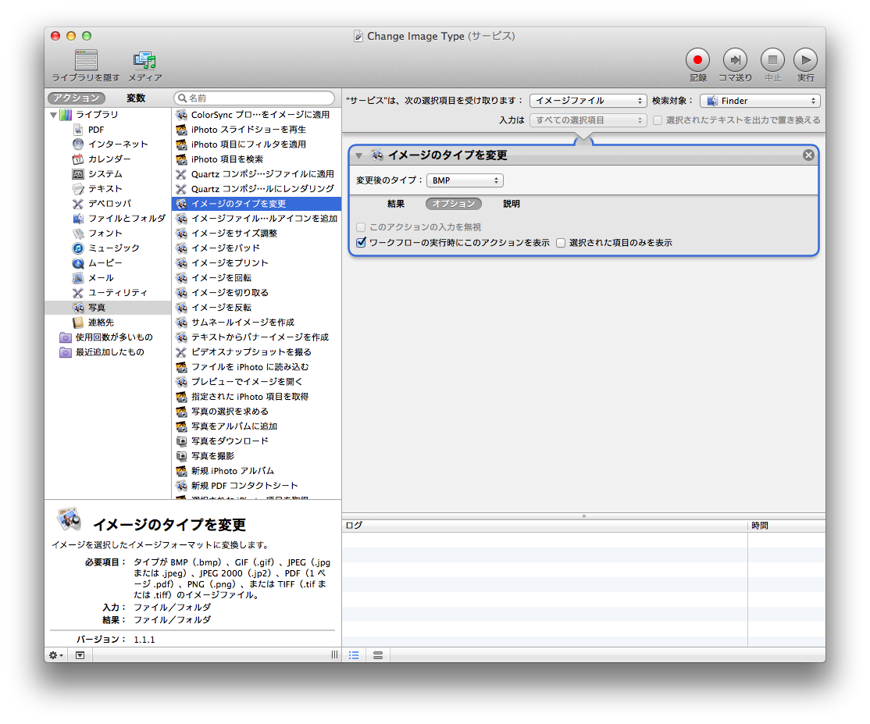
Task: Select the ミュージック library category
Action: [x=113, y=248]
